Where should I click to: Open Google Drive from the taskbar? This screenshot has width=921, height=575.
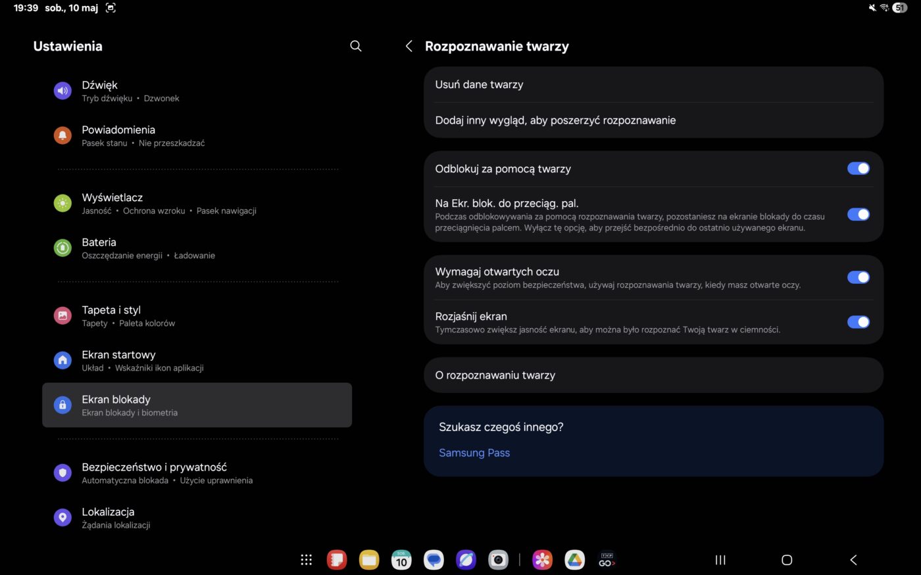pyautogui.click(x=574, y=560)
